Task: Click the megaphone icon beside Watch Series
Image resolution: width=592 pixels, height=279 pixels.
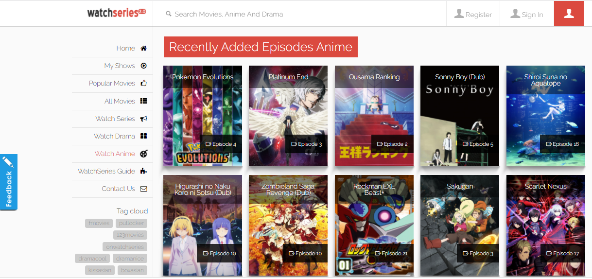Action: [x=143, y=119]
